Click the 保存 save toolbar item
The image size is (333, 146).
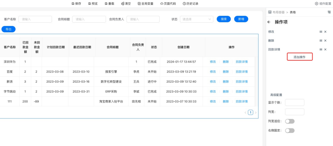pyautogui.click(x=76, y=4)
